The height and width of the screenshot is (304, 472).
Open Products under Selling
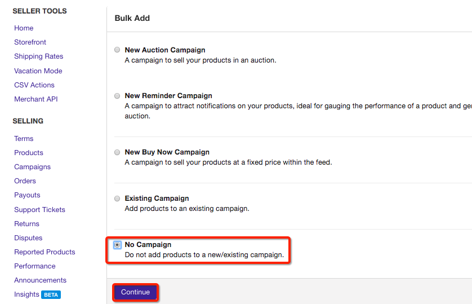[29, 153]
